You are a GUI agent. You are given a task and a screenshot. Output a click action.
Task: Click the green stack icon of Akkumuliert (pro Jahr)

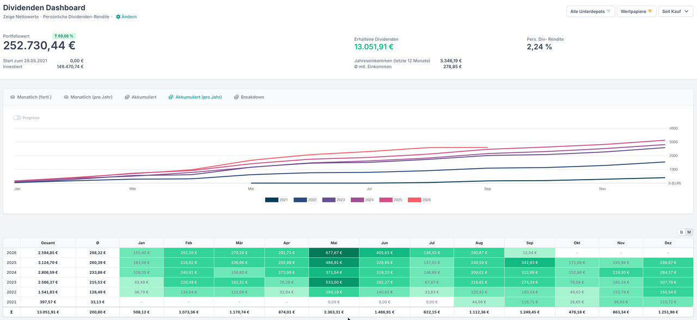pos(171,97)
